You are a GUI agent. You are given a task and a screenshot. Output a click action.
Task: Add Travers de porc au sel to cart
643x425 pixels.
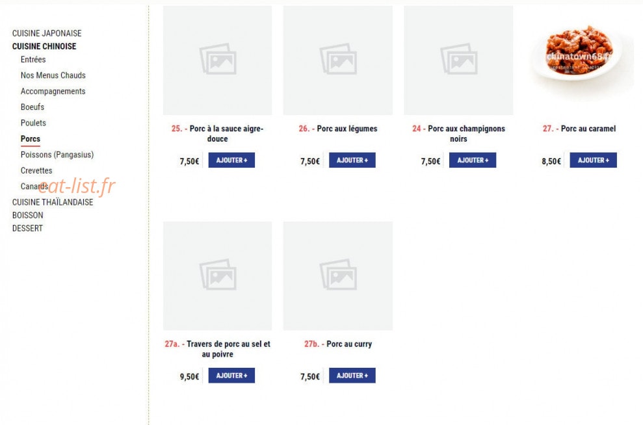[231, 376]
